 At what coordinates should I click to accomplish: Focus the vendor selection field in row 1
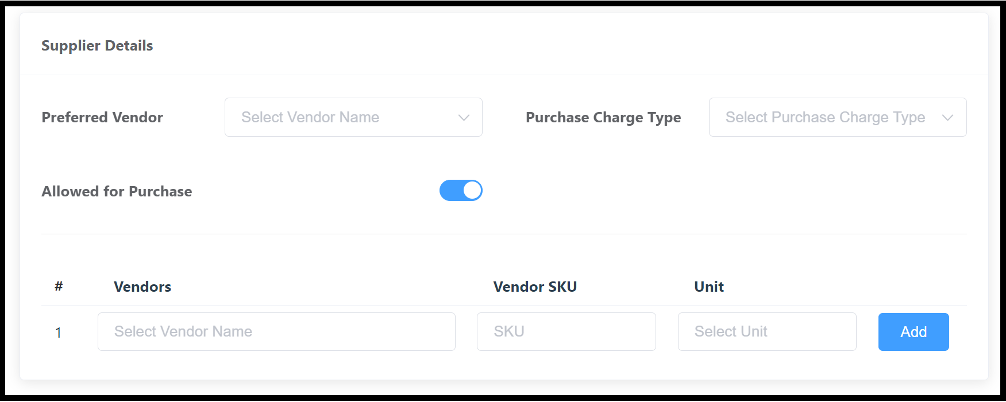[276, 331]
